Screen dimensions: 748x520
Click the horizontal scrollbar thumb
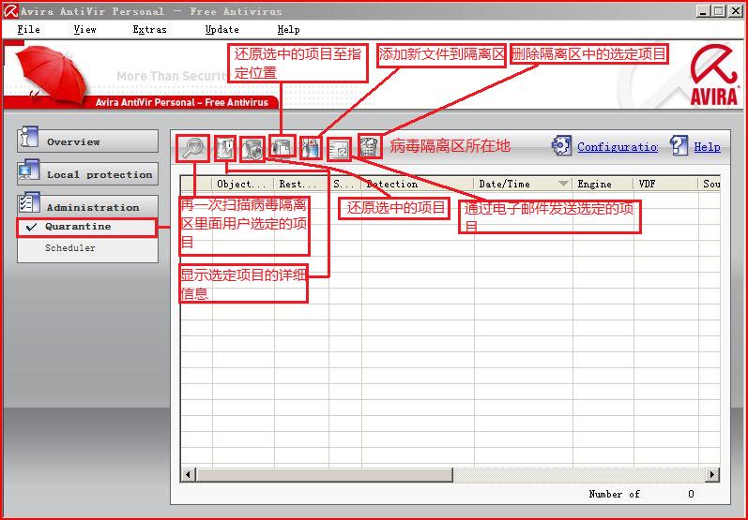click(x=325, y=474)
